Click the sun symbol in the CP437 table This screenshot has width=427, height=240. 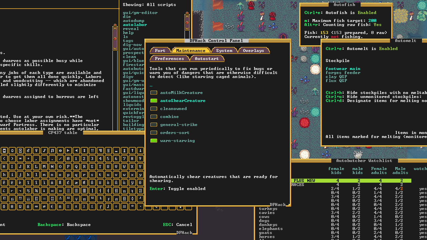[60, 151]
